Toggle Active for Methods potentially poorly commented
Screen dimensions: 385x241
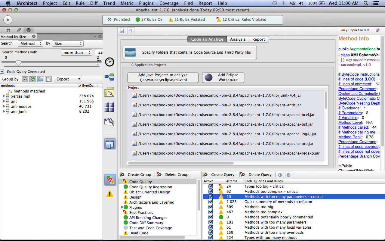coord(211,217)
